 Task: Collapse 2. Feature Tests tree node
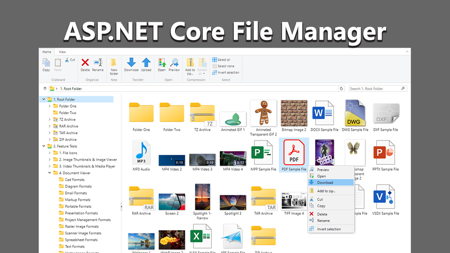click(x=44, y=146)
